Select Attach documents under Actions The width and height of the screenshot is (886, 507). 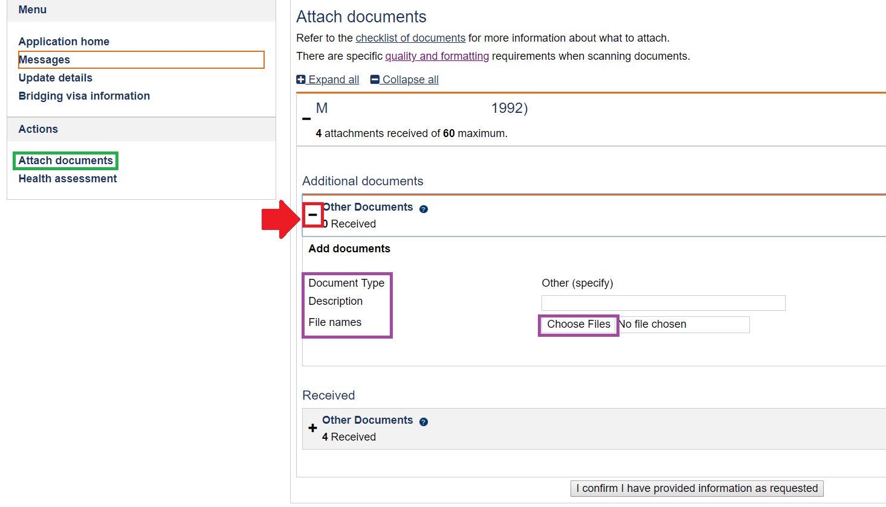tap(66, 161)
